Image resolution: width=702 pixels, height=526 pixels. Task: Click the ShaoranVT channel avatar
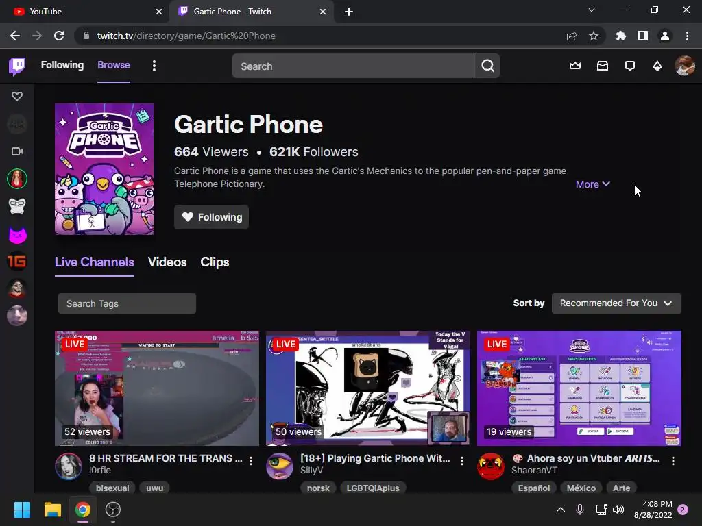[x=491, y=466]
